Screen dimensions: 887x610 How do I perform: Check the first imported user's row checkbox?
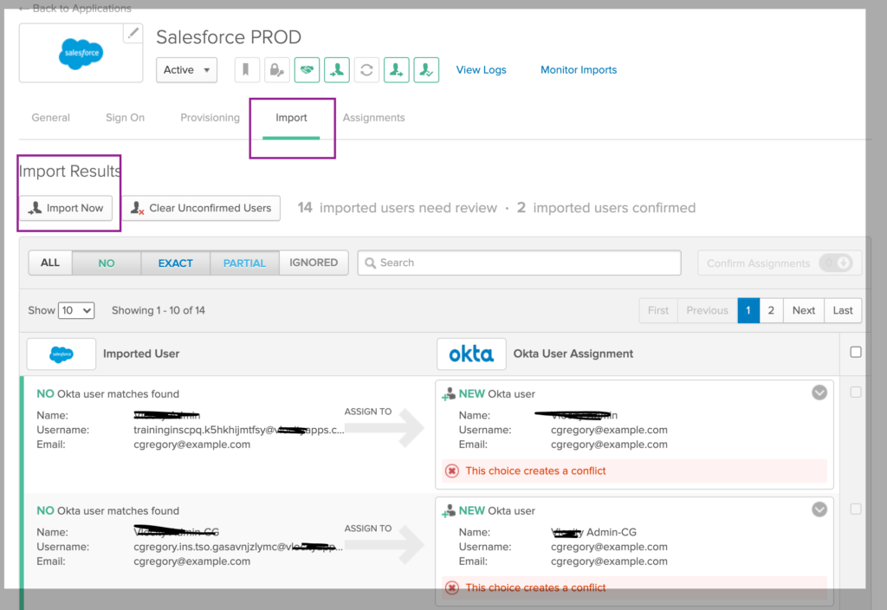856,392
